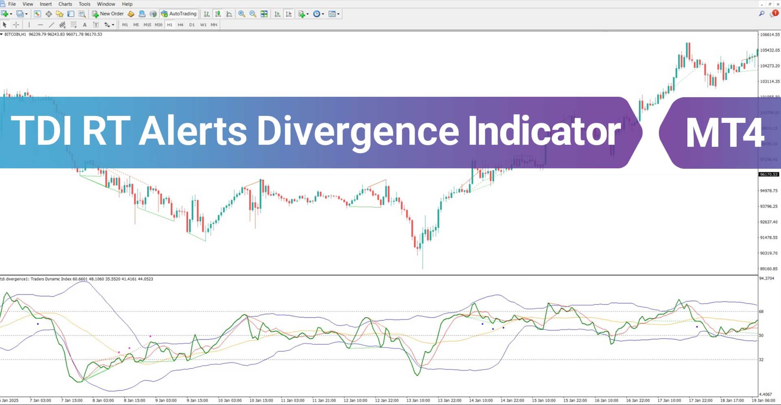The height and width of the screenshot is (405, 781).
Task: Select the trendline tool
Action: click(51, 25)
